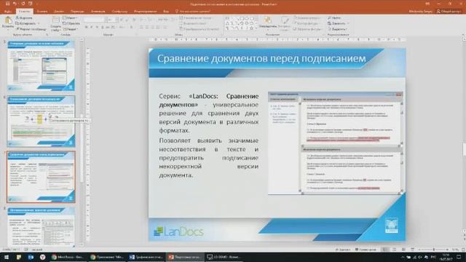Screen dimensions: 466x262
Task: Start slideshow from beginning via Quick Access icon
Action: point(31,4)
